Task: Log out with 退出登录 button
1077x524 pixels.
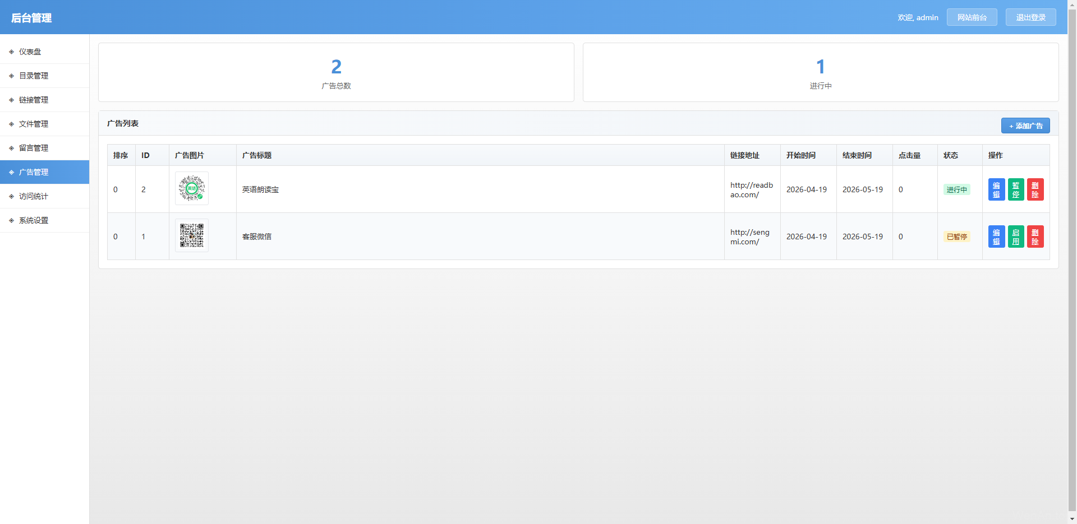Action: pyautogui.click(x=1030, y=17)
